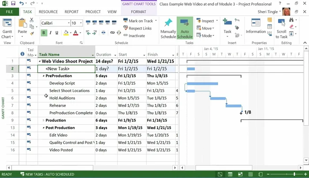
Task: Click the indicators info column header icon
Action: (23, 54)
